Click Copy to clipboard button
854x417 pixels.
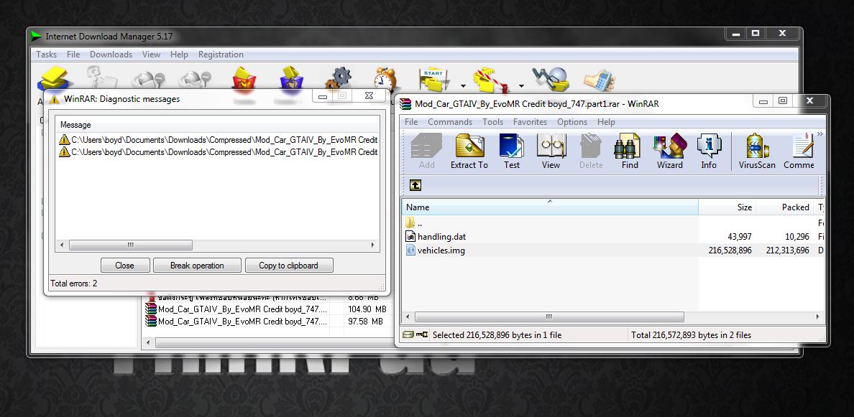click(289, 266)
